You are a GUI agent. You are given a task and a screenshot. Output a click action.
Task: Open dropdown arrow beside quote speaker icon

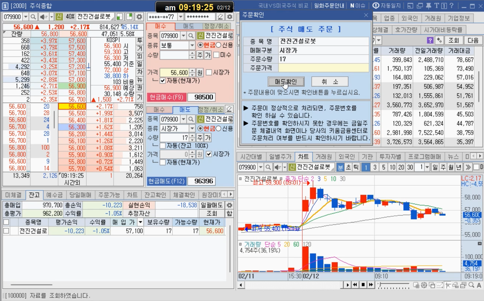(x=51, y=17)
